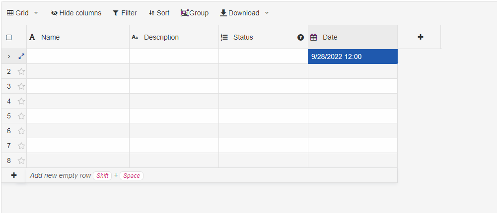Image resolution: width=497 pixels, height=213 pixels.
Task: Open the Group option
Action: [195, 13]
